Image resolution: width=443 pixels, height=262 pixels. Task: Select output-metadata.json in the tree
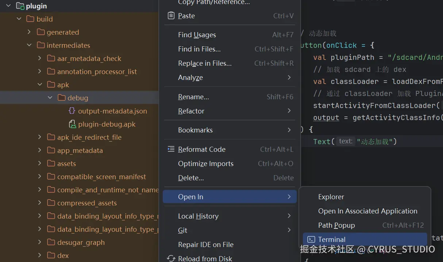click(x=112, y=111)
